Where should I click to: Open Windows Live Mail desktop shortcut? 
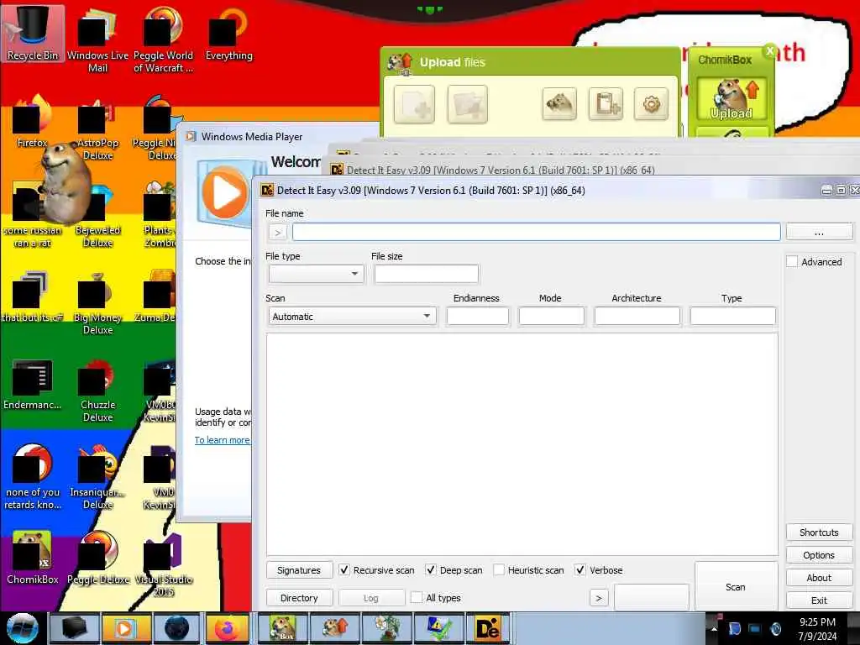coord(97,41)
